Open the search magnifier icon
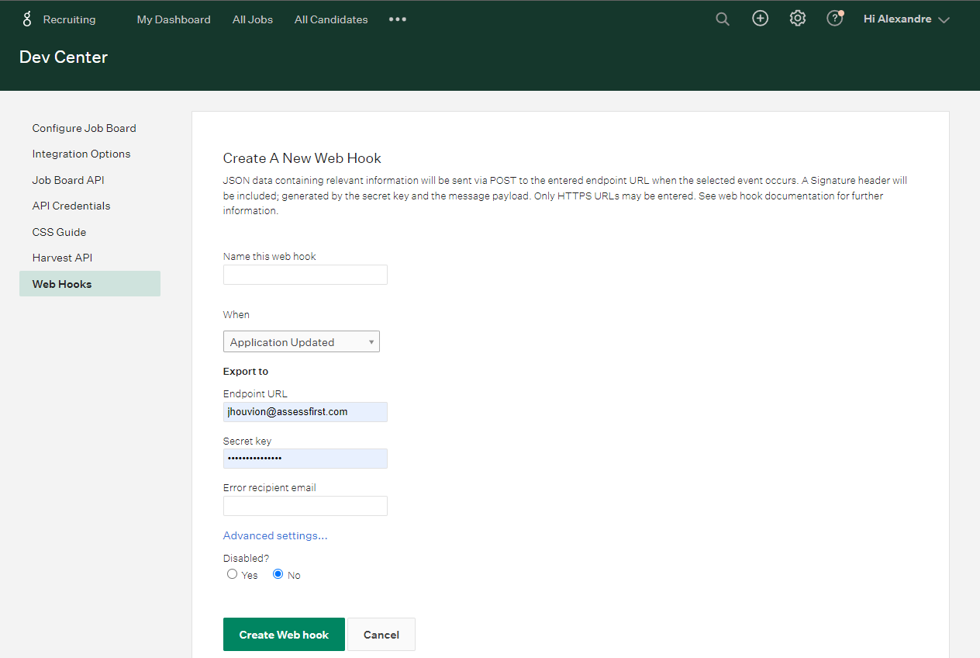980x658 pixels. [x=723, y=19]
